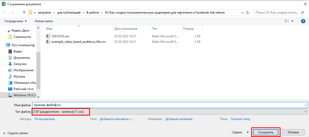This screenshot has width=309, height=137.
Task: Click the refresh icon in address bar
Action: pos(248,13)
